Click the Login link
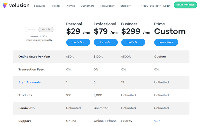 (167, 6)
